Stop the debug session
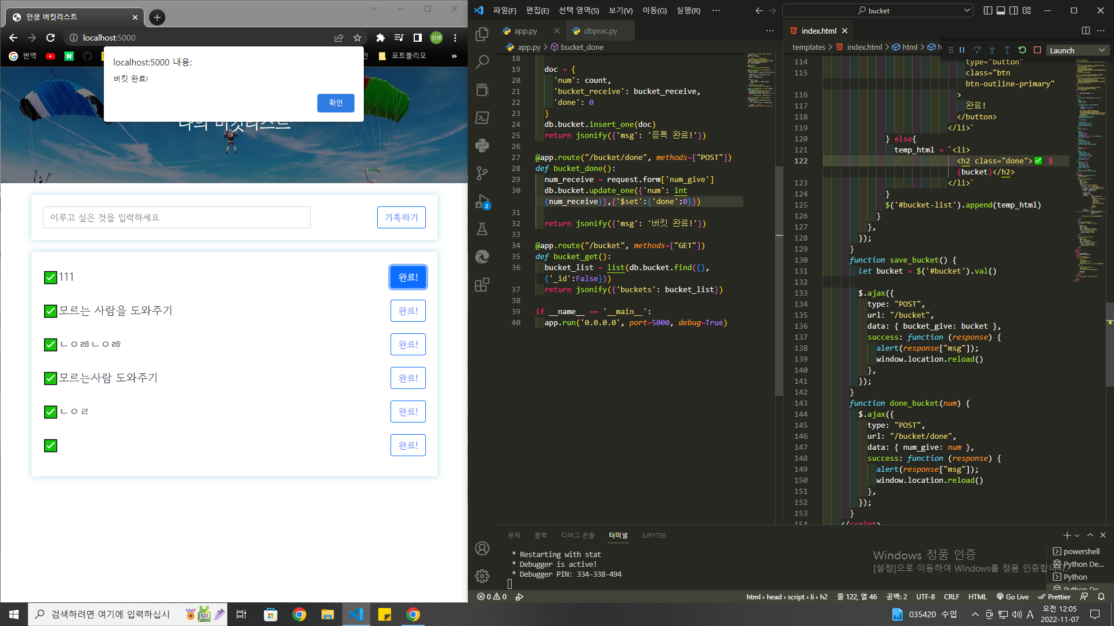 coord(1037,50)
